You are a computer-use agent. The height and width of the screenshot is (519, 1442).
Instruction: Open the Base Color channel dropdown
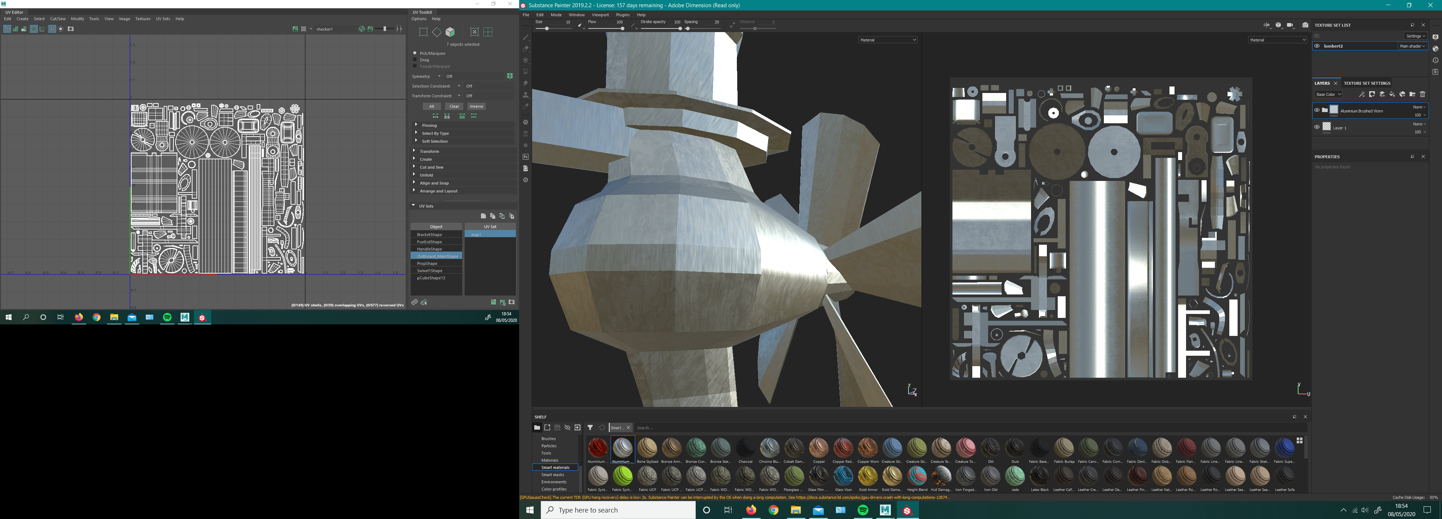[1328, 94]
